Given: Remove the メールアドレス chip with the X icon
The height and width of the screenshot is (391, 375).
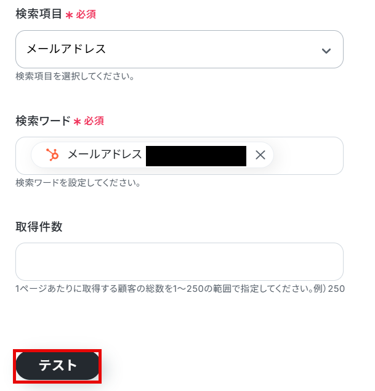Looking at the screenshot, I should point(260,155).
